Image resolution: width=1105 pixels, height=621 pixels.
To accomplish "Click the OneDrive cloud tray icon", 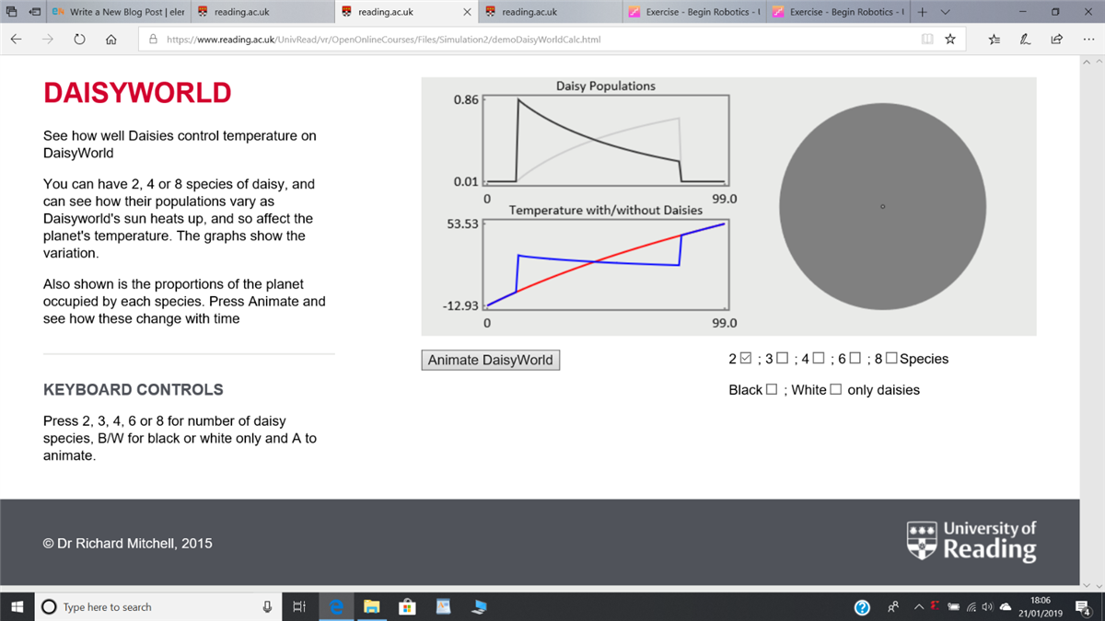I will pos(1006,606).
